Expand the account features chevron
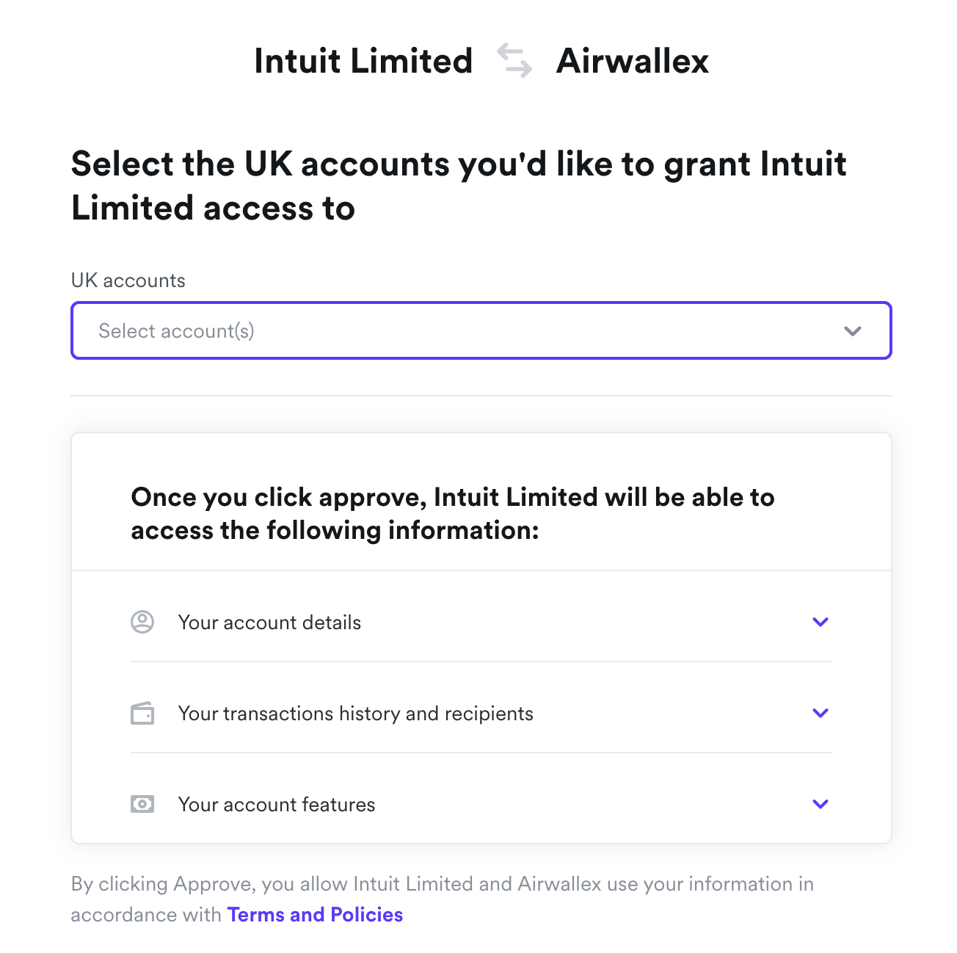Image resolution: width=957 pixels, height=953 pixels. pos(820,804)
